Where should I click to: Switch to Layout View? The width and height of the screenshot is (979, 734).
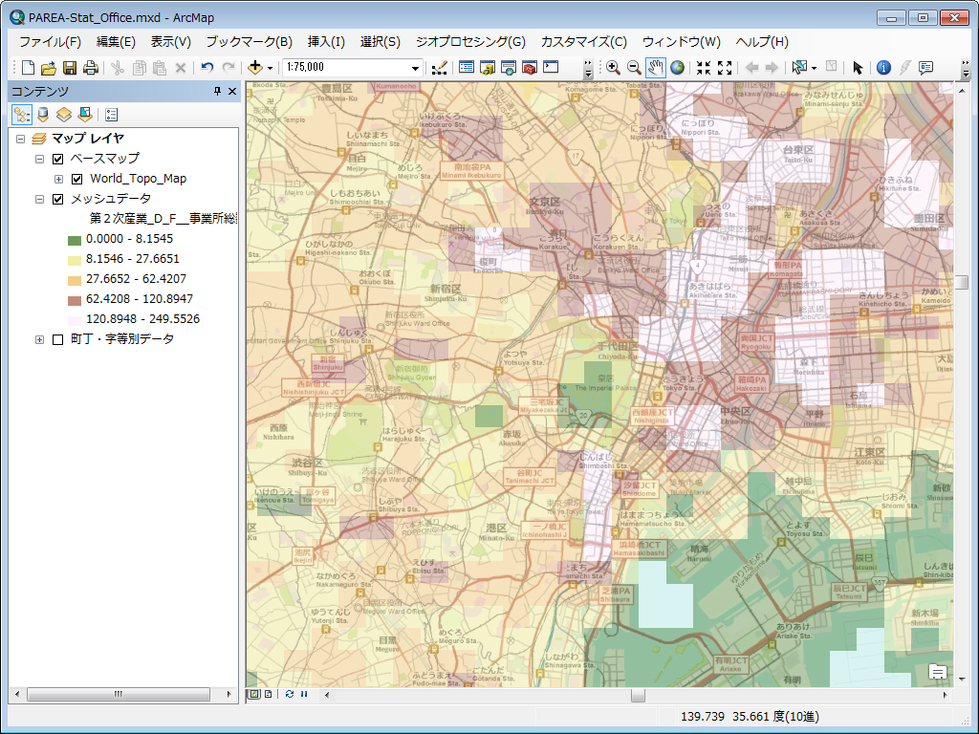(x=268, y=694)
